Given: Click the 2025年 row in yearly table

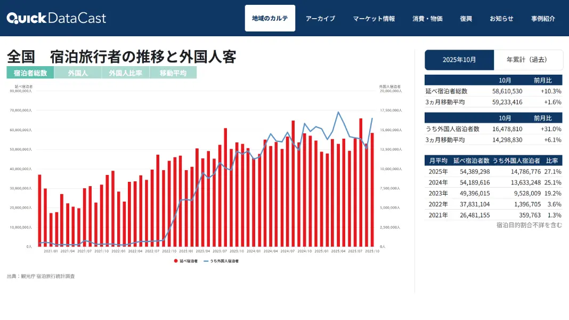Looking at the screenshot, I should point(493,171).
